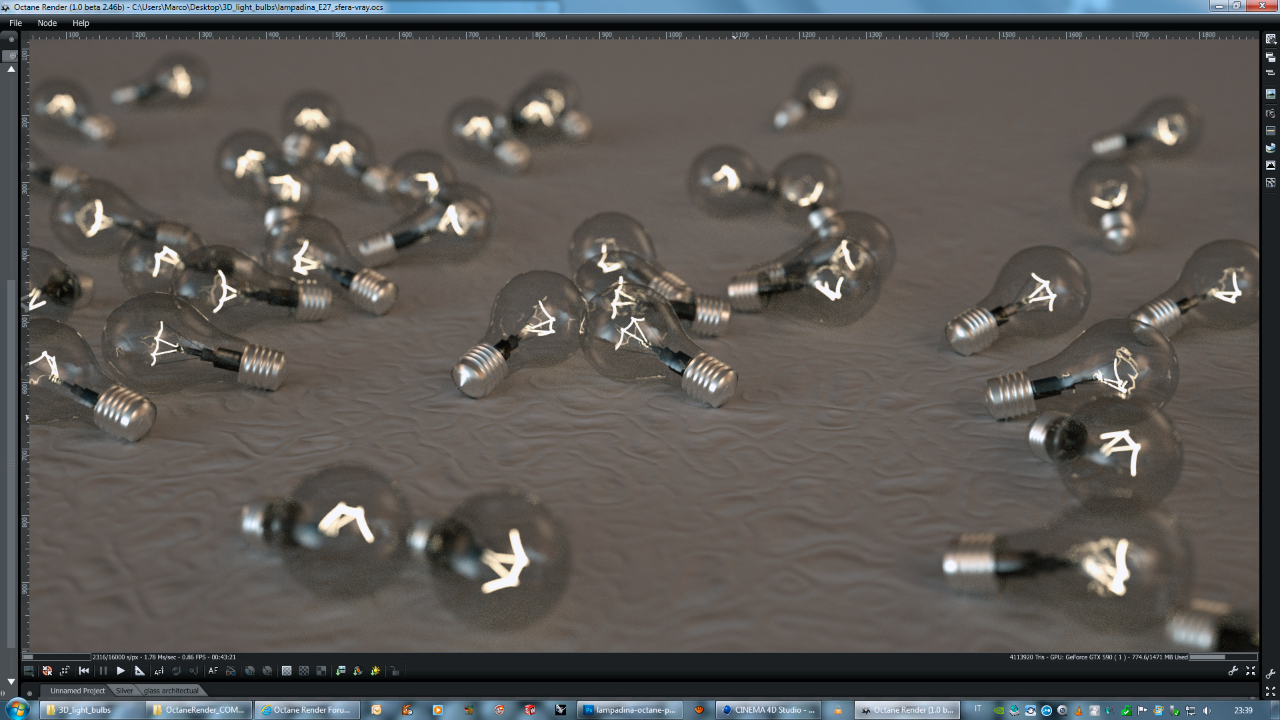The height and width of the screenshot is (720, 1280).
Task: Pause the render
Action: tap(103, 671)
